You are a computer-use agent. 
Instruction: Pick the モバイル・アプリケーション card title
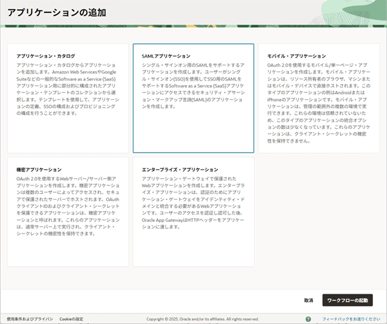coord(297,56)
